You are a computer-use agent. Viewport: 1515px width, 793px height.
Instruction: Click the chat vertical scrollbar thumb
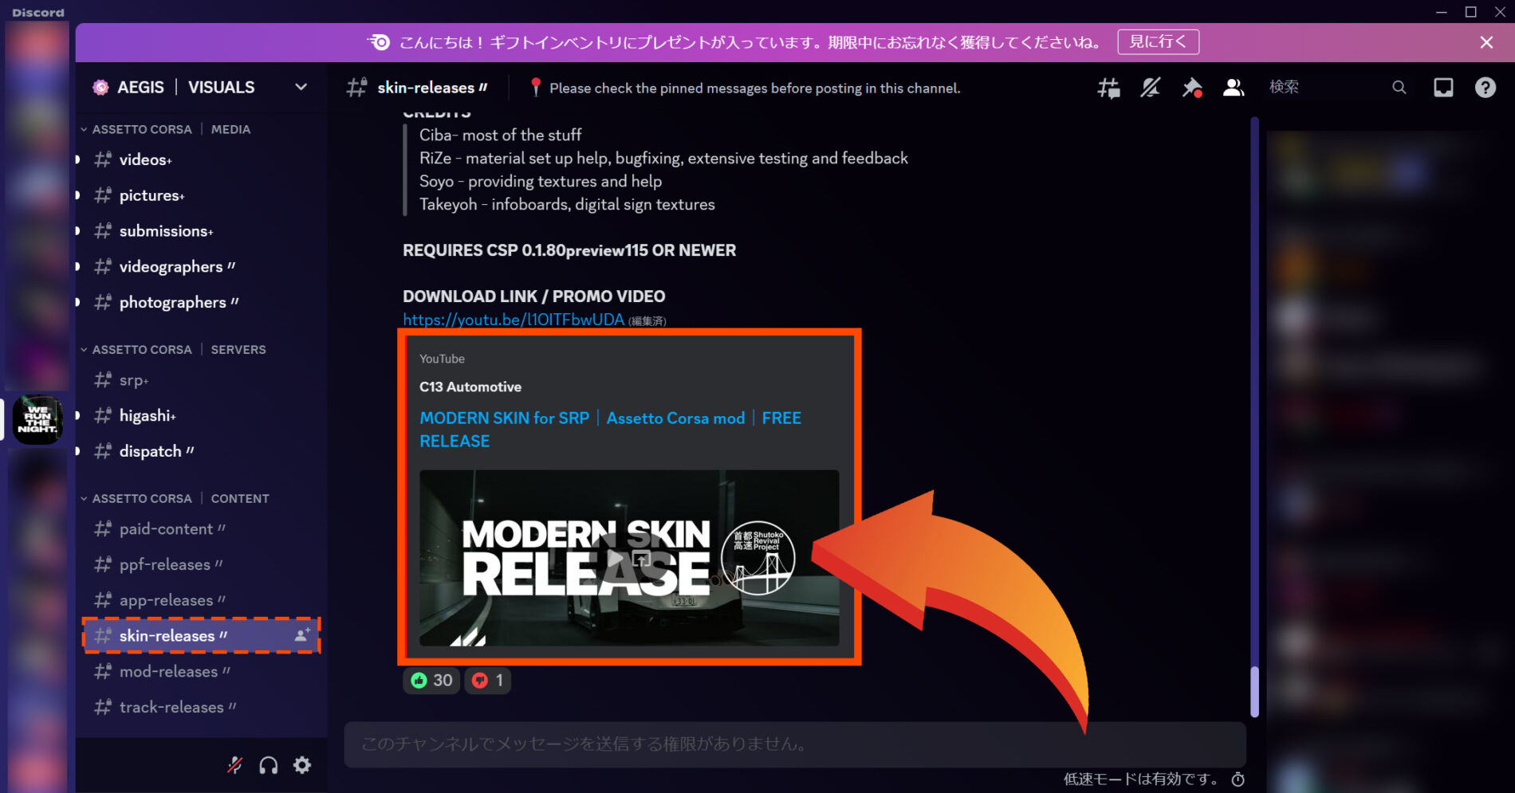[1254, 691]
